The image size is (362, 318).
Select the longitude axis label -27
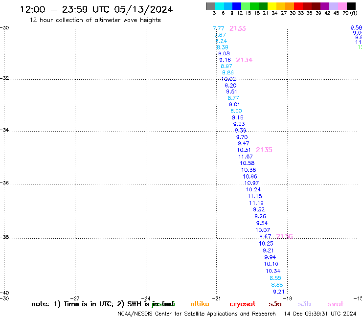point(75,298)
